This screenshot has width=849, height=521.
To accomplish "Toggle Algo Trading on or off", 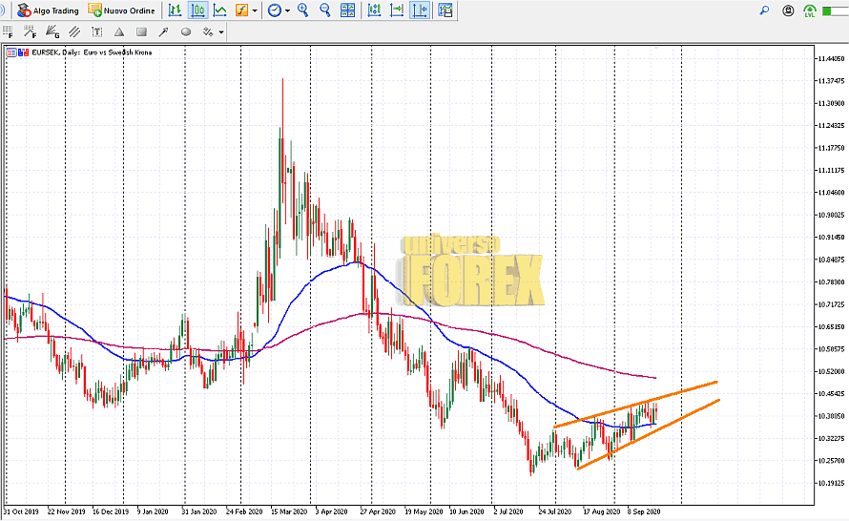I will 48,10.
